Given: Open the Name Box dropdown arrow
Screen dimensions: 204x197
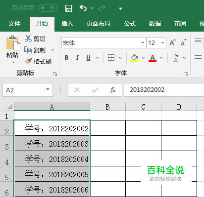Looking at the screenshot, I should click(48, 89).
